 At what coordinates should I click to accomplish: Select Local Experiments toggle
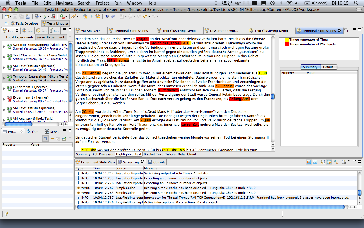coord(20,37)
